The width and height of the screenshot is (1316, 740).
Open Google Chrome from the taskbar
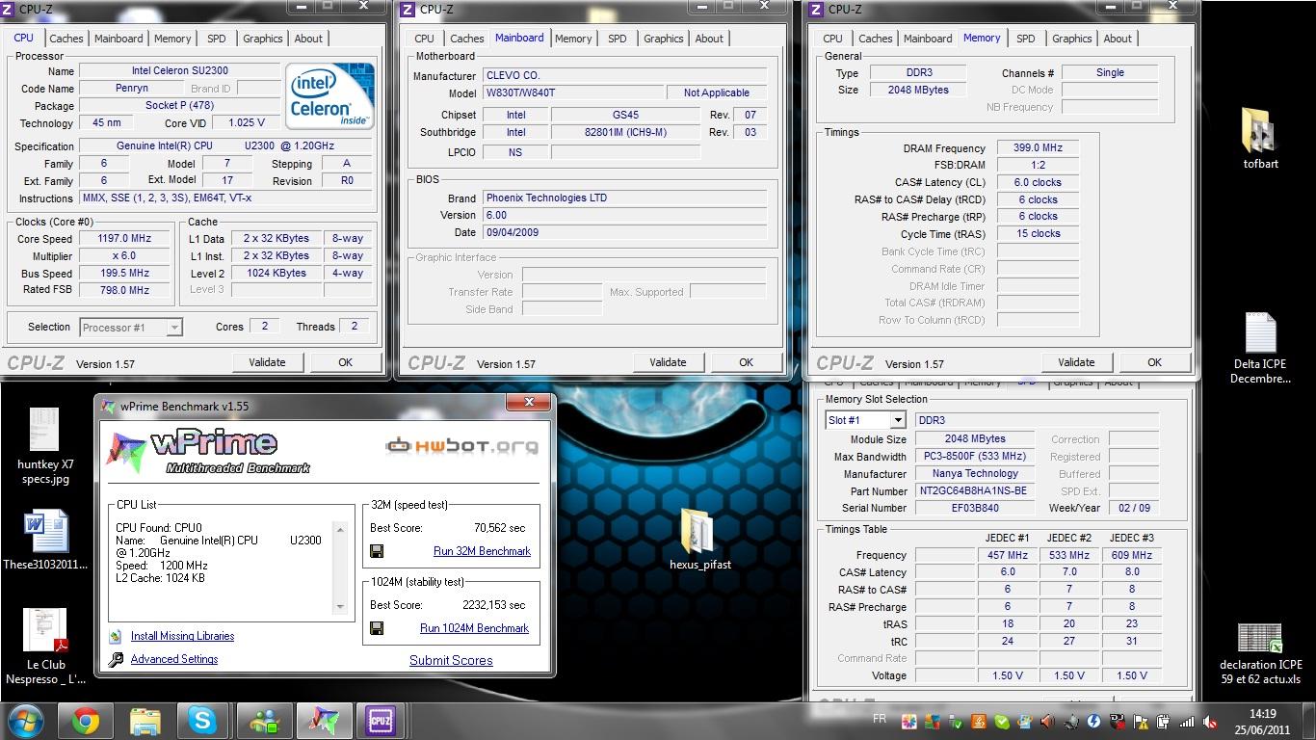coord(85,721)
